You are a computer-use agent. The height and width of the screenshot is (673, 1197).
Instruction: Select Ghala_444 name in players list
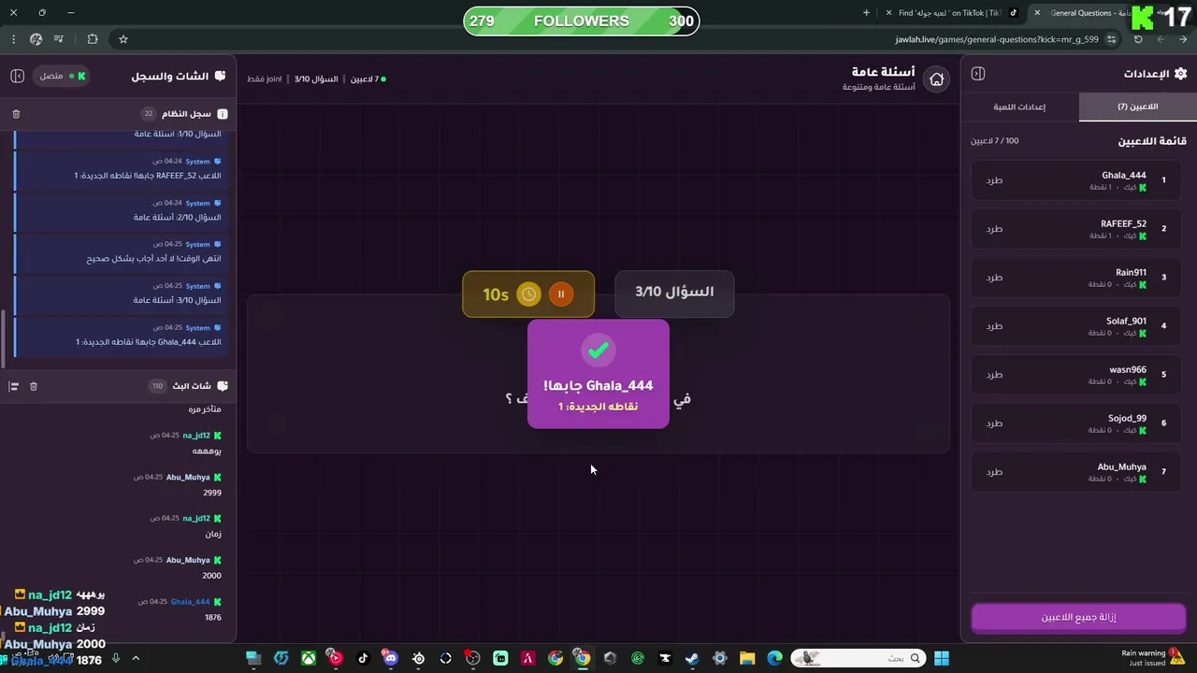tap(1123, 175)
